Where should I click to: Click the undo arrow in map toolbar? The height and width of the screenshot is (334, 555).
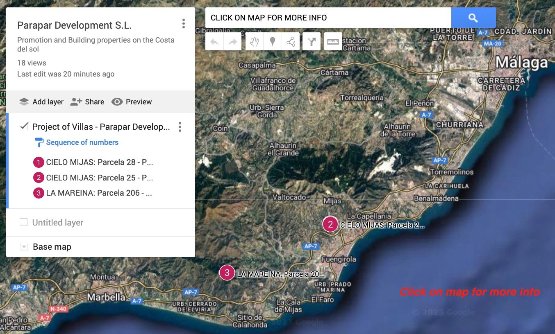[214, 42]
